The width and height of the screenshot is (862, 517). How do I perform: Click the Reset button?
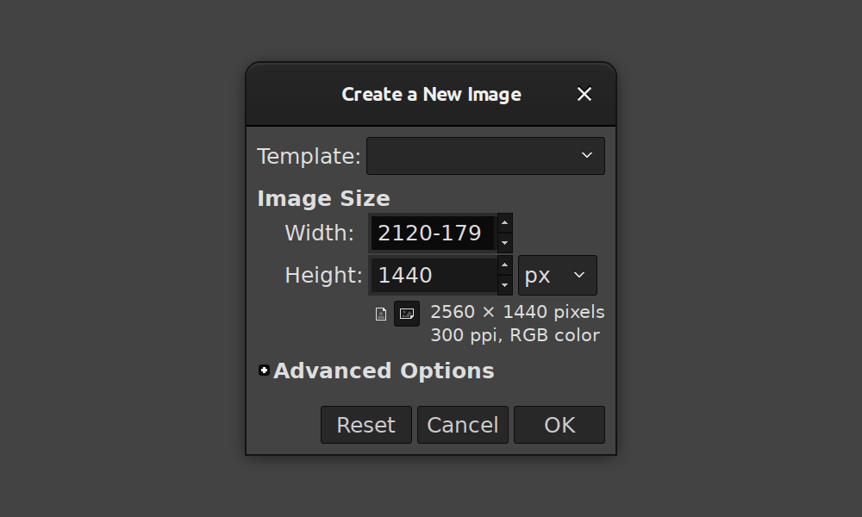(x=365, y=424)
